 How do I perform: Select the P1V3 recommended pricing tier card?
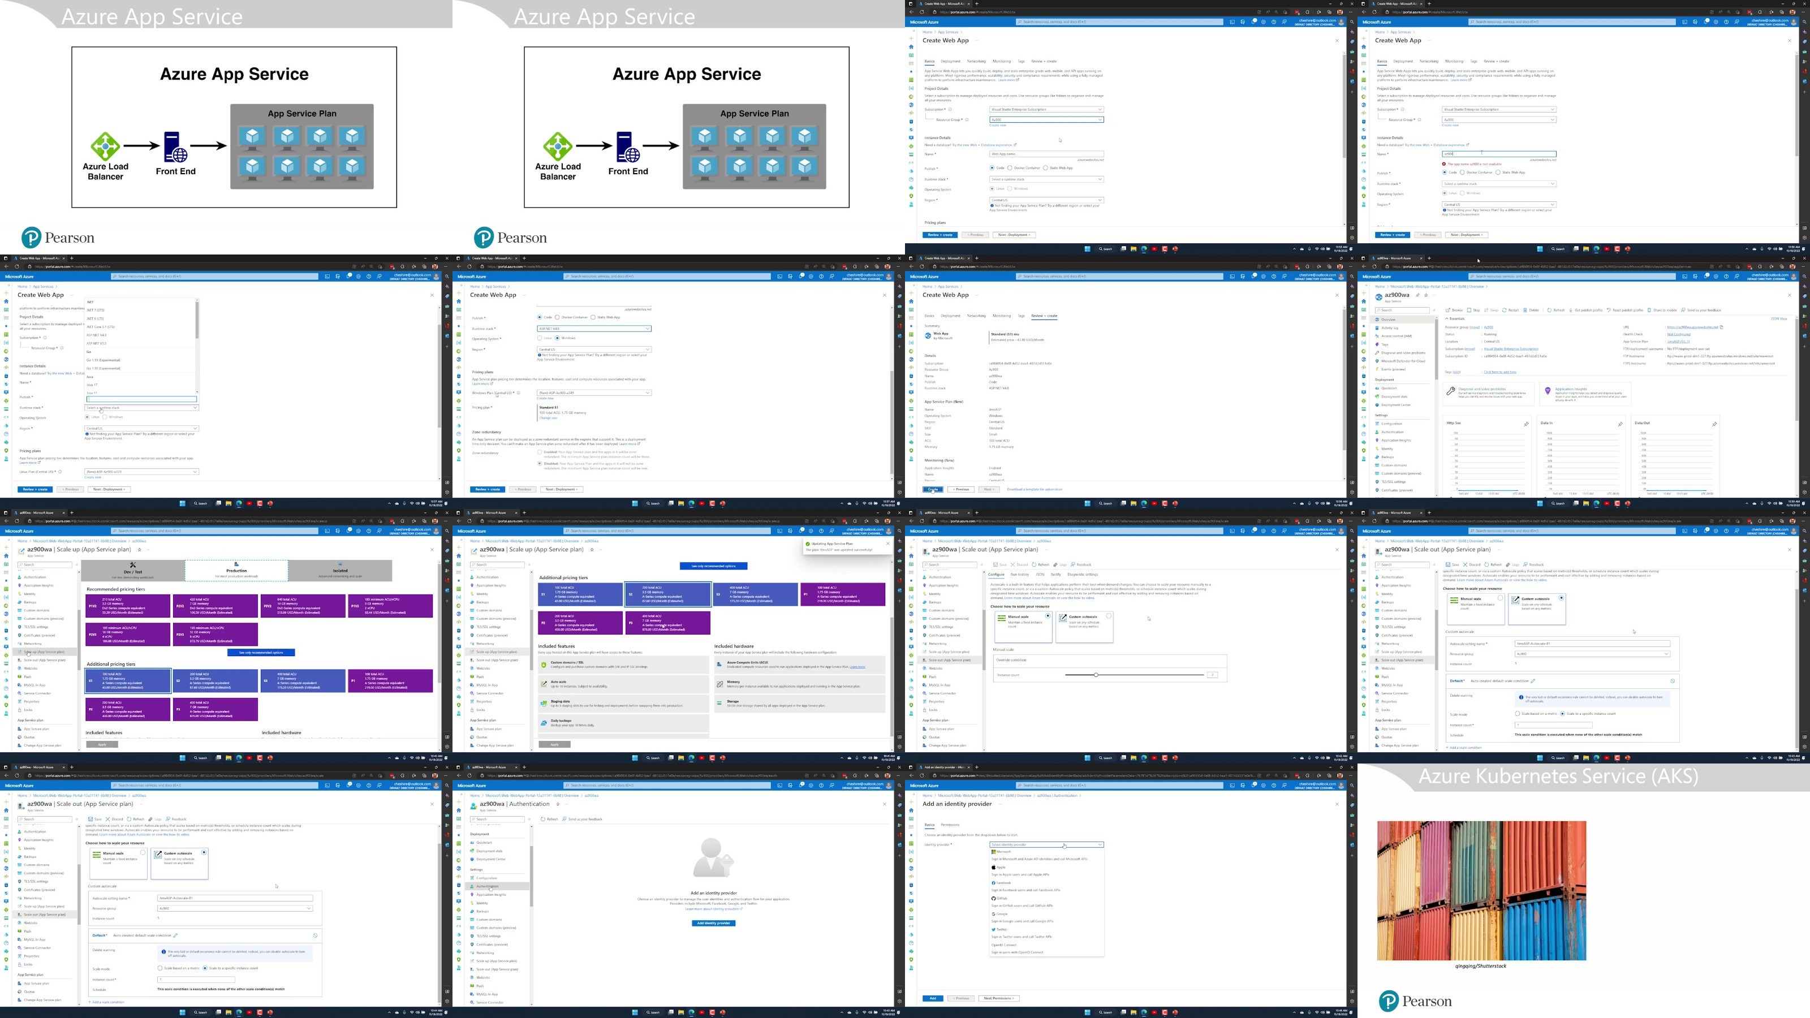coord(391,606)
